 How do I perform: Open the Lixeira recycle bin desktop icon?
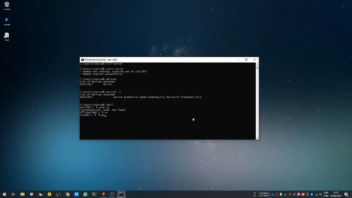click(7, 6)
